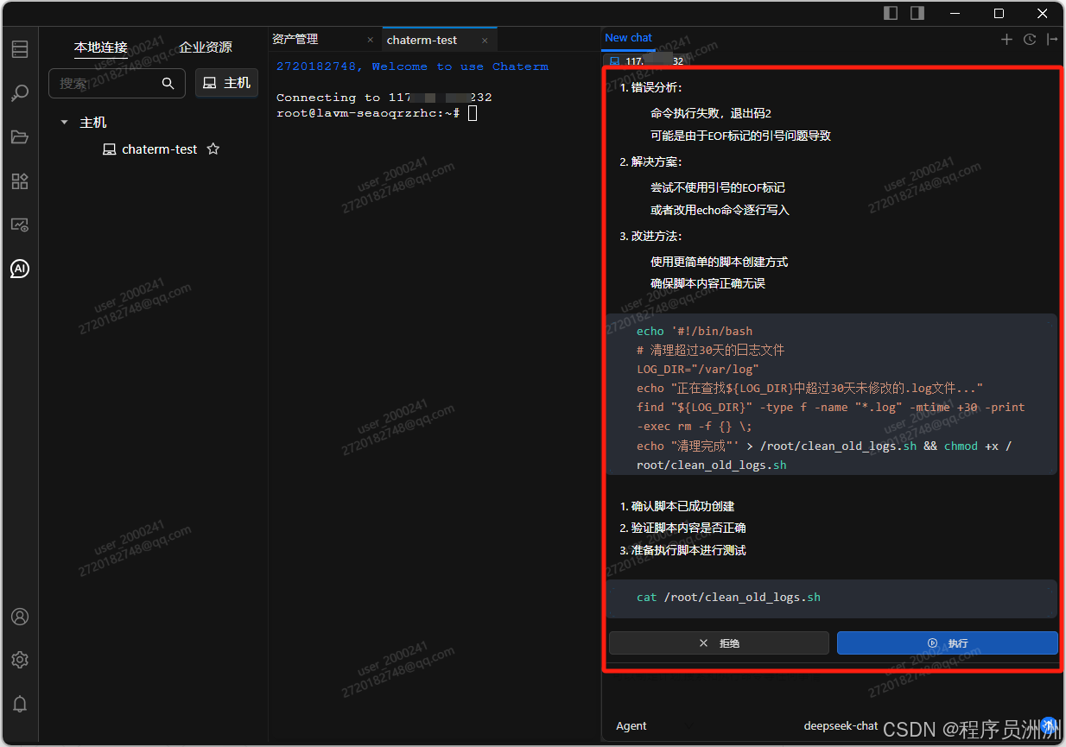Click the extensions grid icon in sidebar
The width and height of the screenshot is (1066, 747).
[x=20, y=180]
